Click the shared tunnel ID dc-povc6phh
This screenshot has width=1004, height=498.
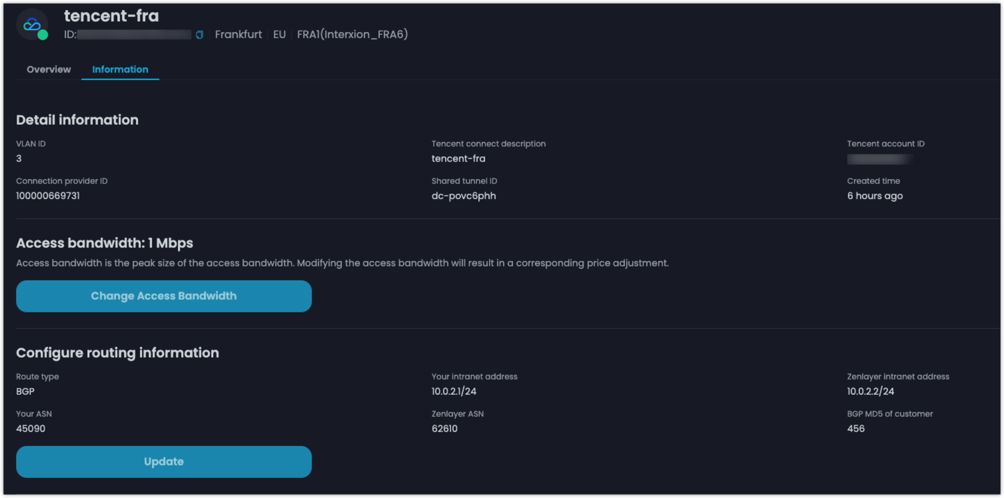pyautogui.click(x=464, y=196)
